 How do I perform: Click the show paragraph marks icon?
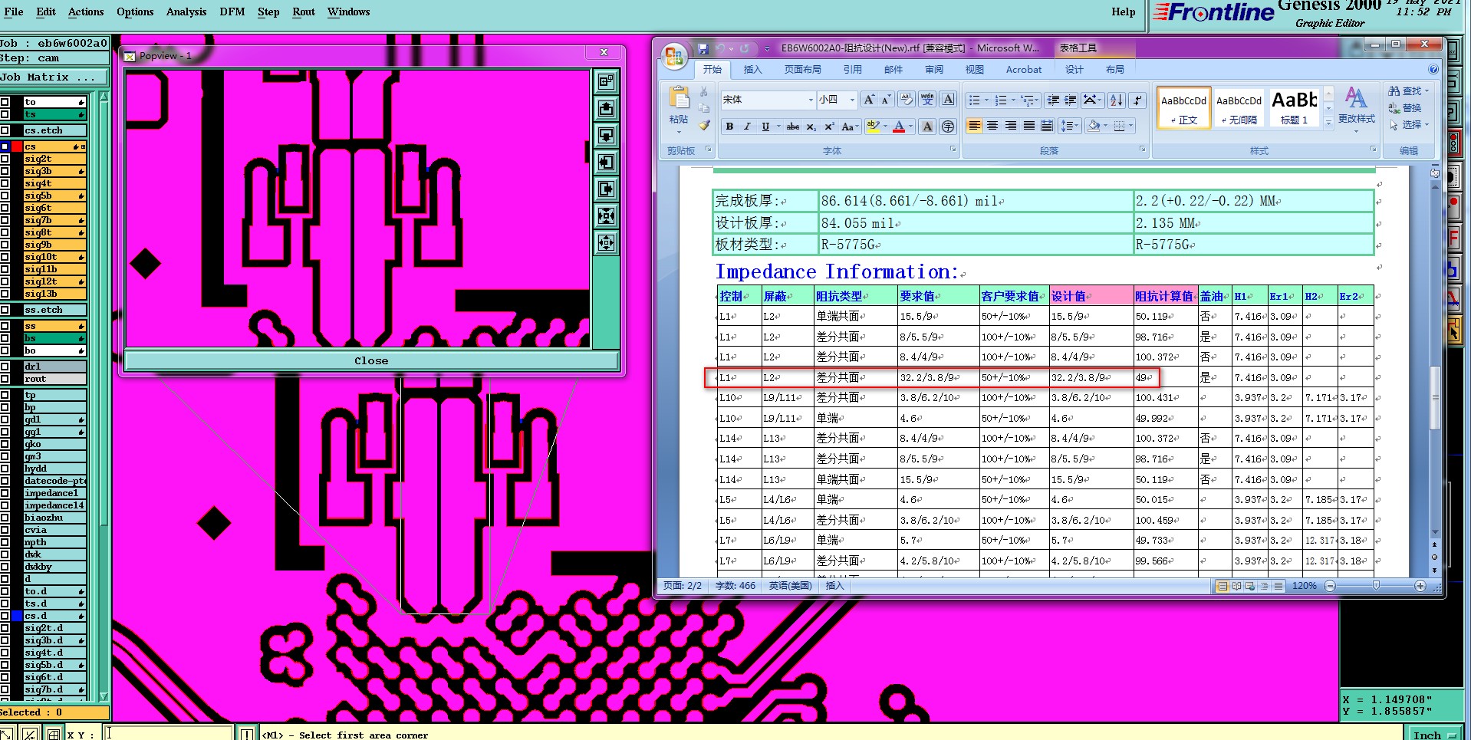pyautogui.click(x=1138, y=100)
